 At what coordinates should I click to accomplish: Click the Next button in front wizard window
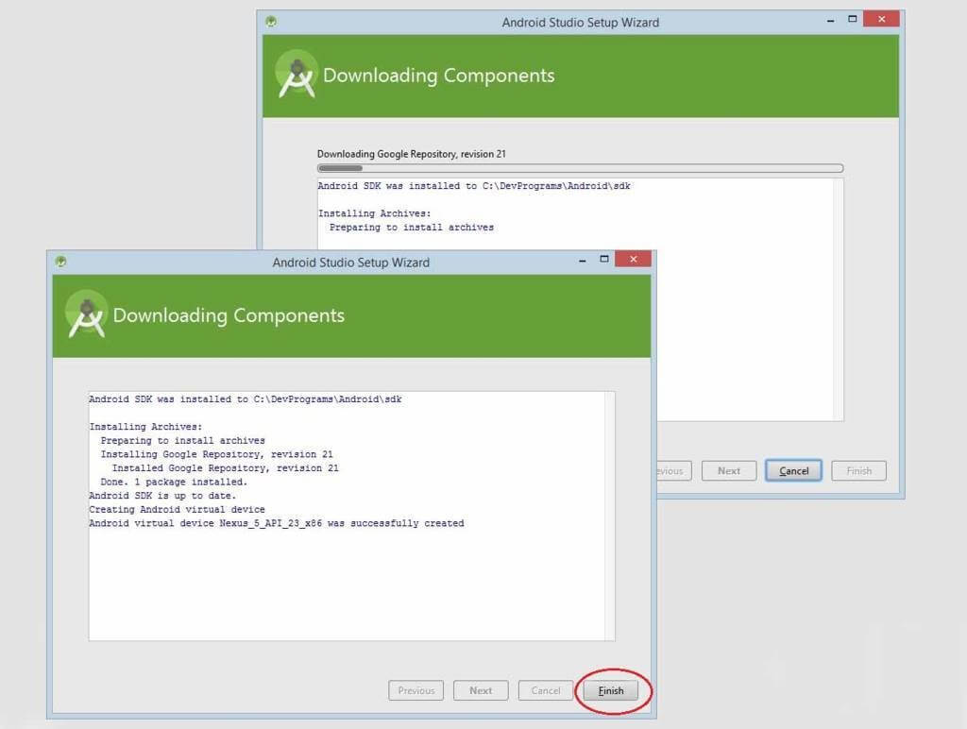pos(481,691)
